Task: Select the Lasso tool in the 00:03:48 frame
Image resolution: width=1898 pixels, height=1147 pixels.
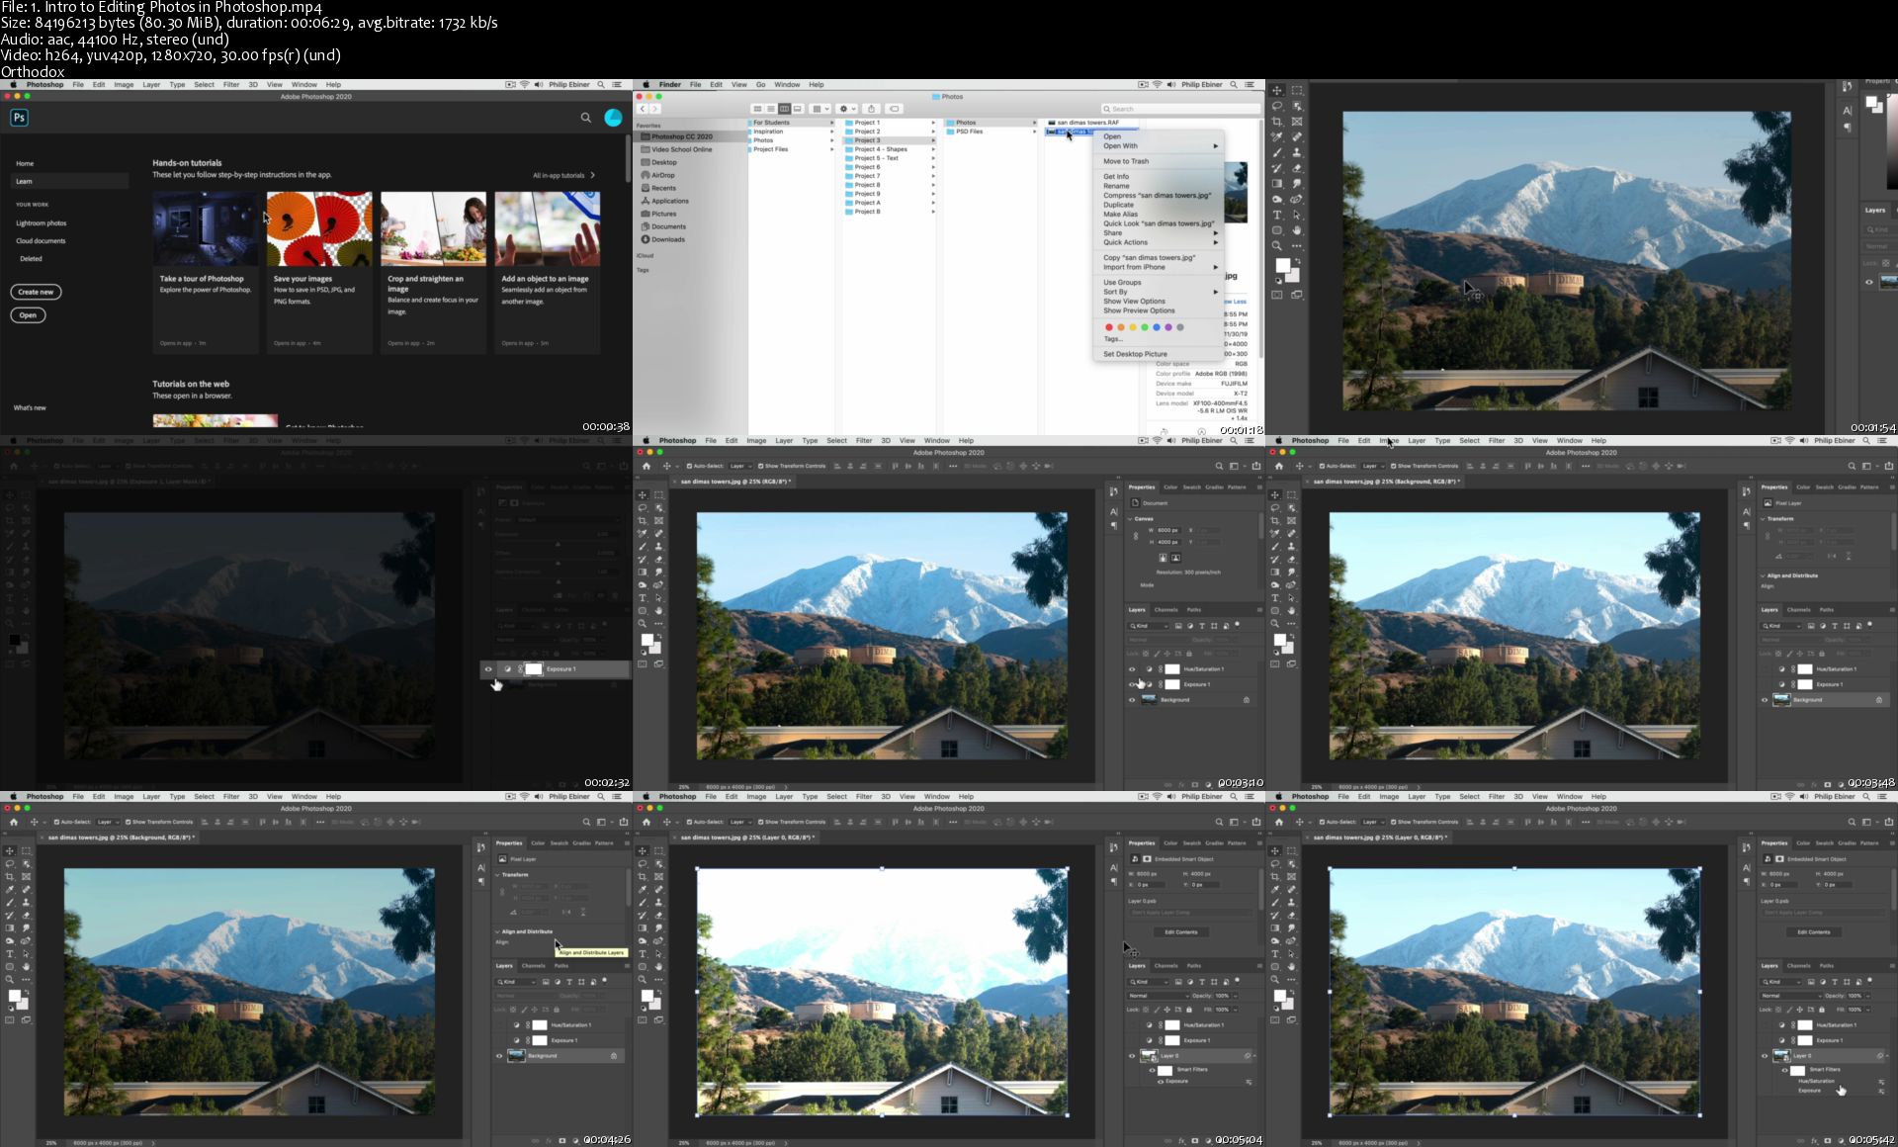Action: 1275,507
